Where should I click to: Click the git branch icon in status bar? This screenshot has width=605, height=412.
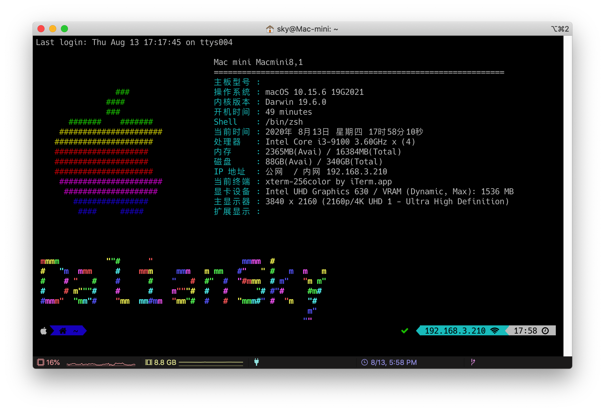473,362
